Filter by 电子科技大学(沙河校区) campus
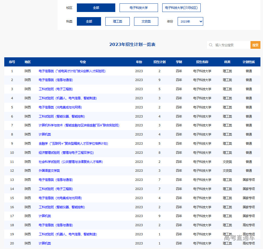Image resolution: width=263 pixels, height=249 pixels. click(x=181, y=8)
